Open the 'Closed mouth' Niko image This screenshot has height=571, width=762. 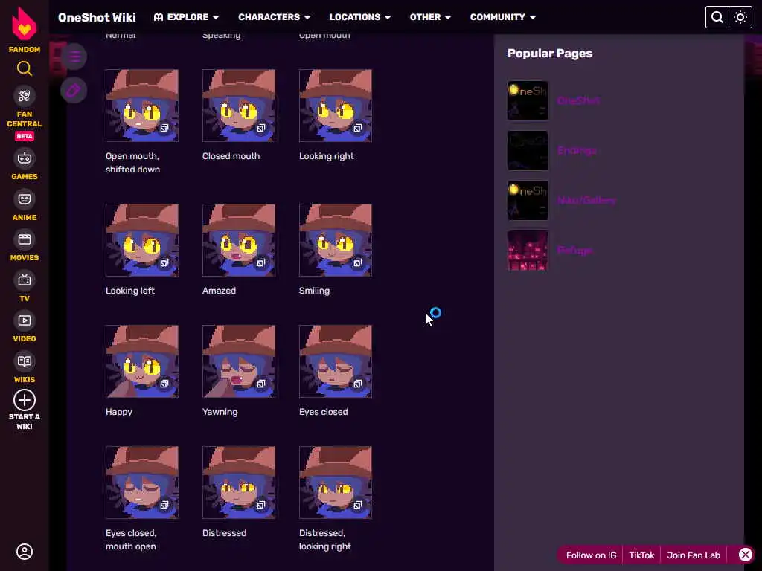point(239,106)
